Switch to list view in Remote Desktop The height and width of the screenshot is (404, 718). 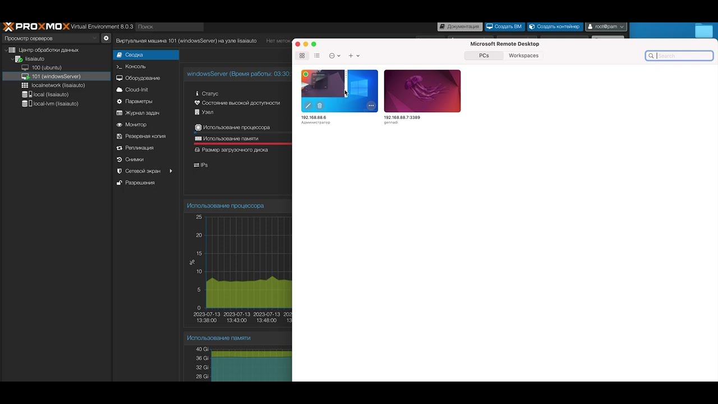[317, 56]
